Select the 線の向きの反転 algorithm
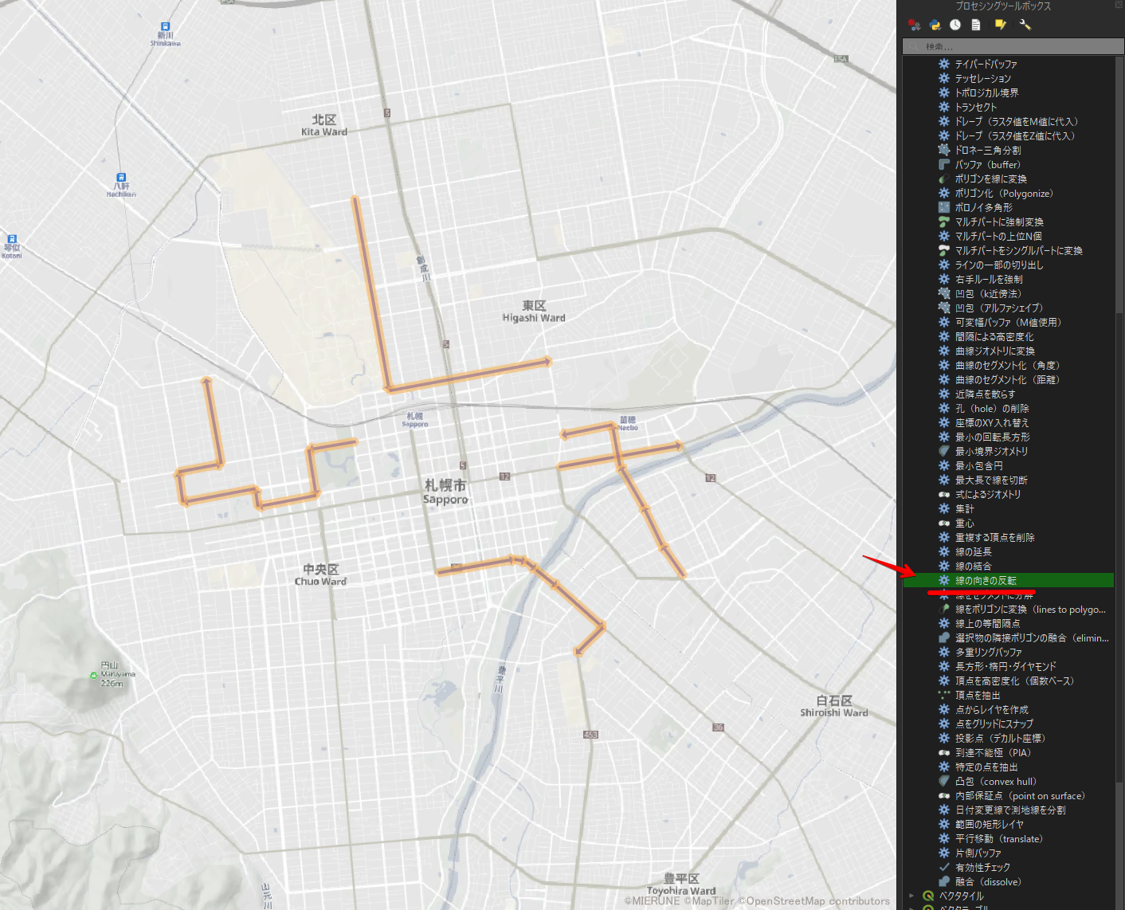 1008,581
